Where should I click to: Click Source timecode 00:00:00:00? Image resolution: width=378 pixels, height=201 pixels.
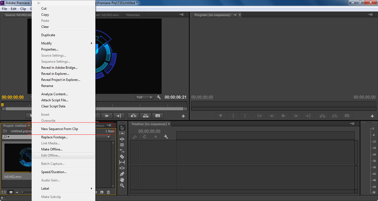[x=13, y=97]
